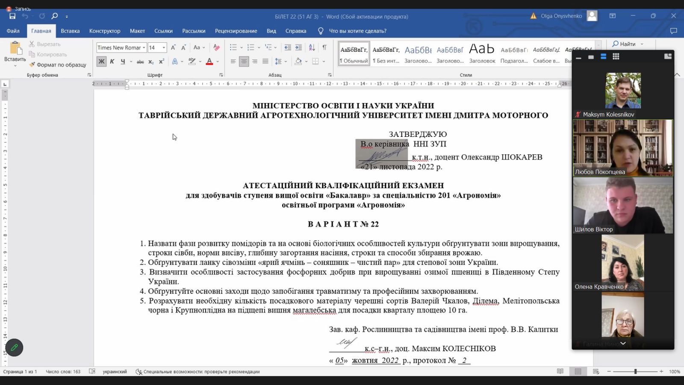
Task: Open the Вставка ribbon tab
Action: (x=70, y=31)
